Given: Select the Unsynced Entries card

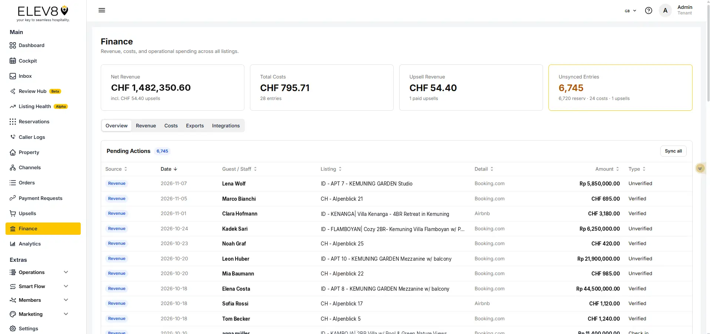Looking at the screenshot, I should click(620, 87).
